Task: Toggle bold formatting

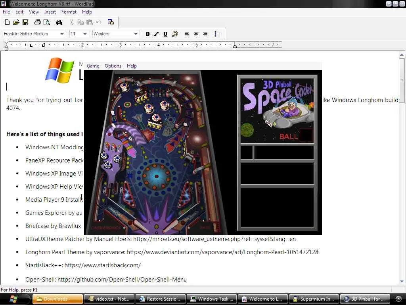Action: tap(147, 34)
